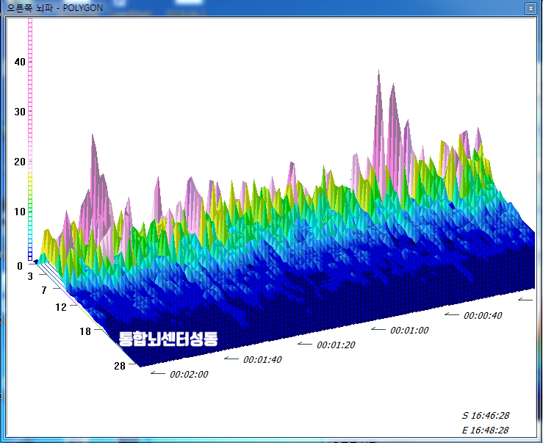Click the pink top of the color scale bar

[30, 29]
